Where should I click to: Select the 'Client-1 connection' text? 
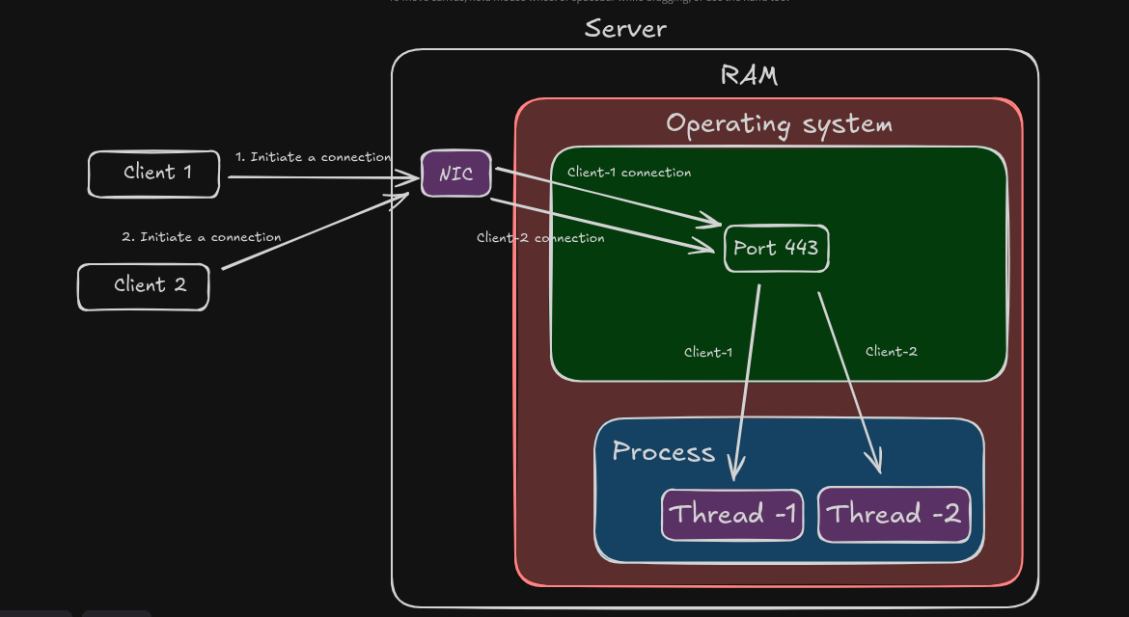tap(629, 173)
